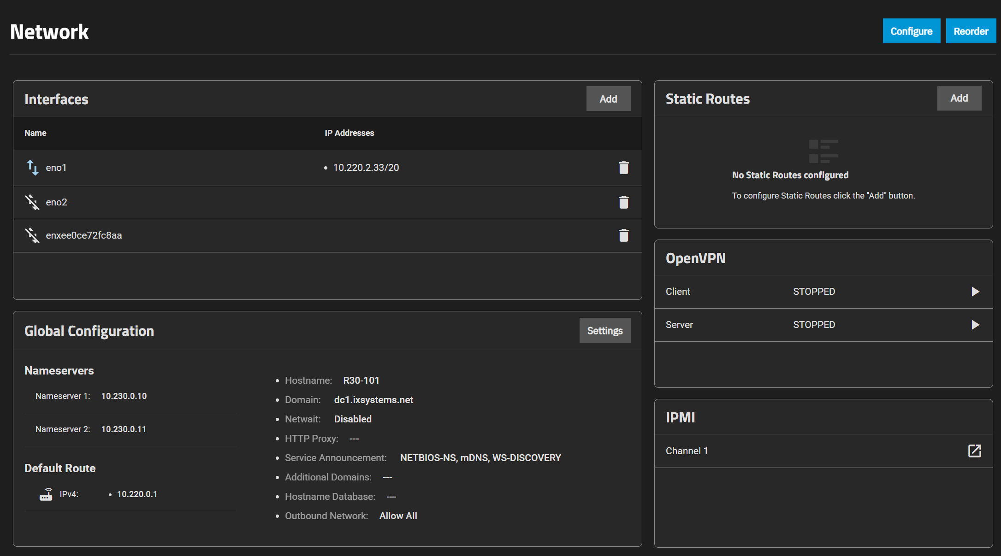Click the empty static routes list icon
Image resolution: width=1001 pixels, height=556 pixels.
tap(823, 151)
